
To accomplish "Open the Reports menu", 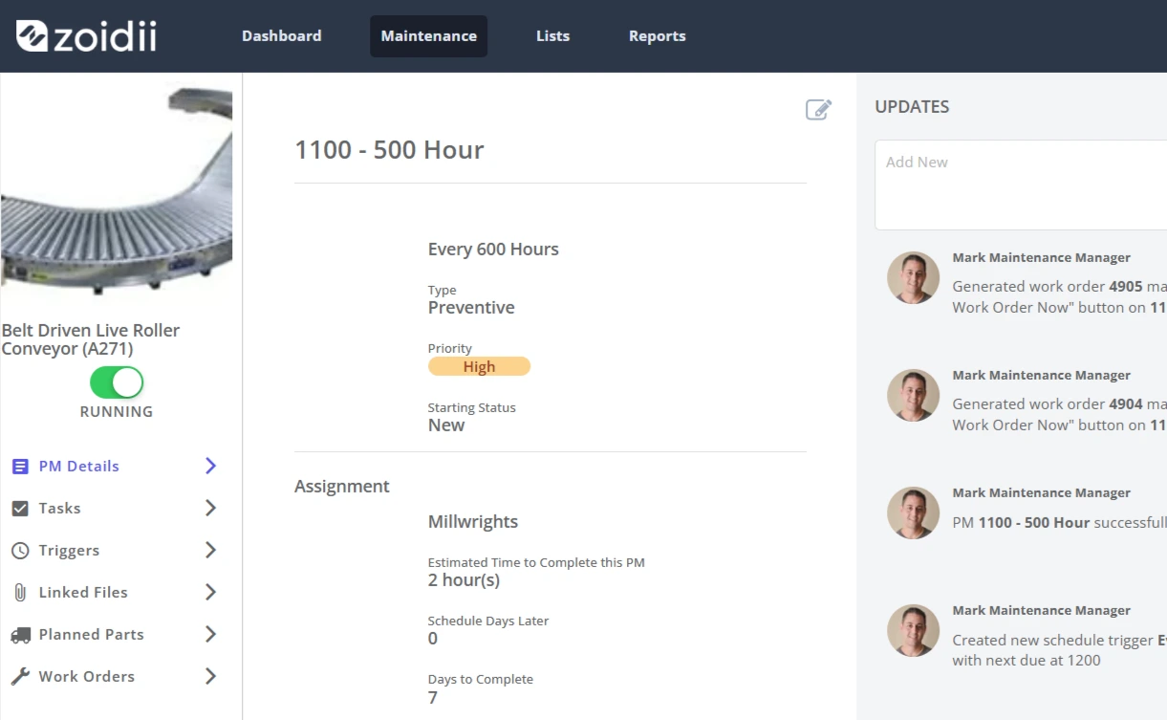I will pos(657,36).
